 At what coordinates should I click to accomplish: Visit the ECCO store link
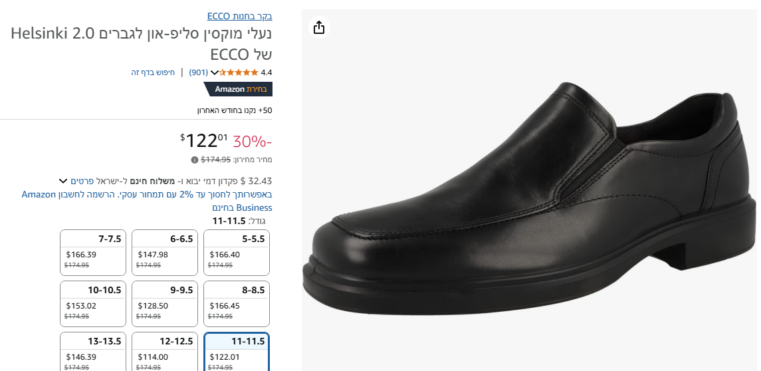pos(239,16)
